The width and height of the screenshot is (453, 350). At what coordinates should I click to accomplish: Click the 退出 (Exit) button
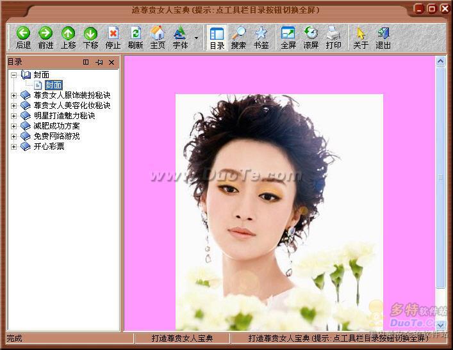383,38
